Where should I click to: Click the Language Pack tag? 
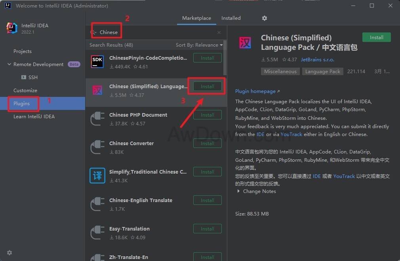322,72
